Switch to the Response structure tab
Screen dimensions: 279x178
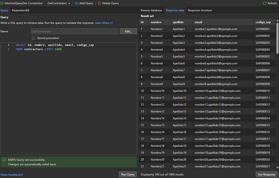(200, 10)
